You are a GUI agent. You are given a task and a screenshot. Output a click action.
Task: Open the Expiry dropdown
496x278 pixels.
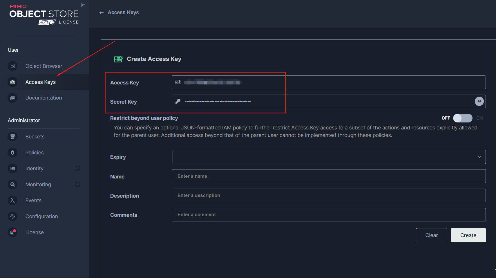(x=329, y=157)
